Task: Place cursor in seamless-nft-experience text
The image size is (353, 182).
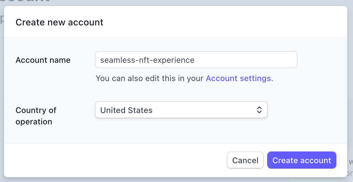Action: [x=147, y=60]
